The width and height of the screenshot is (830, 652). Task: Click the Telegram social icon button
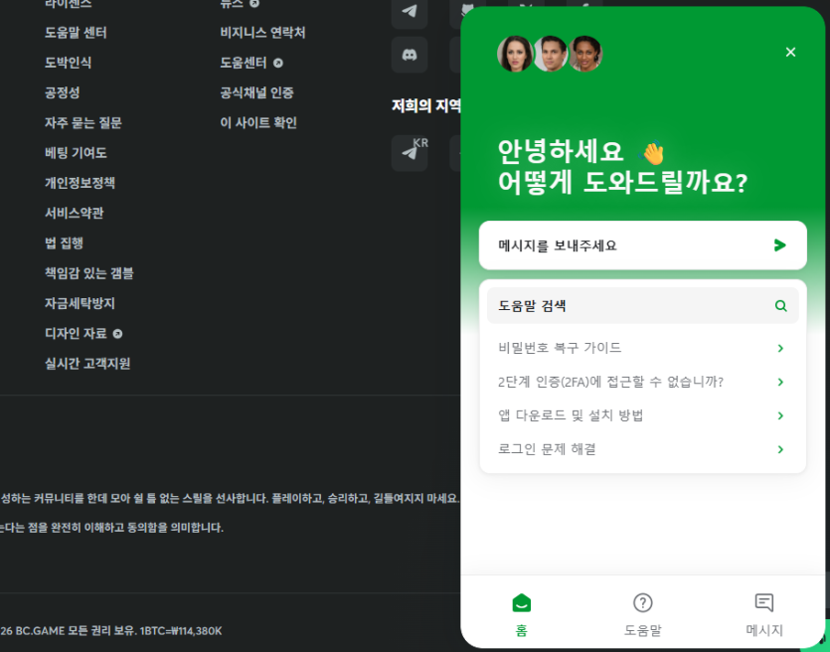[x=410, y=12]
